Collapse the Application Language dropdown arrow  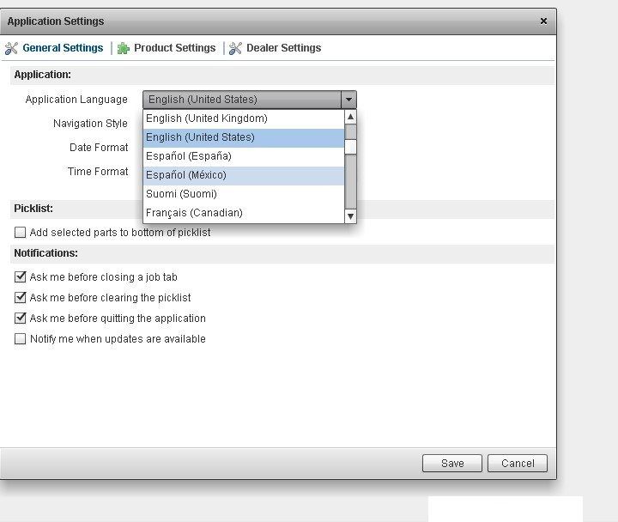[348, 100]
